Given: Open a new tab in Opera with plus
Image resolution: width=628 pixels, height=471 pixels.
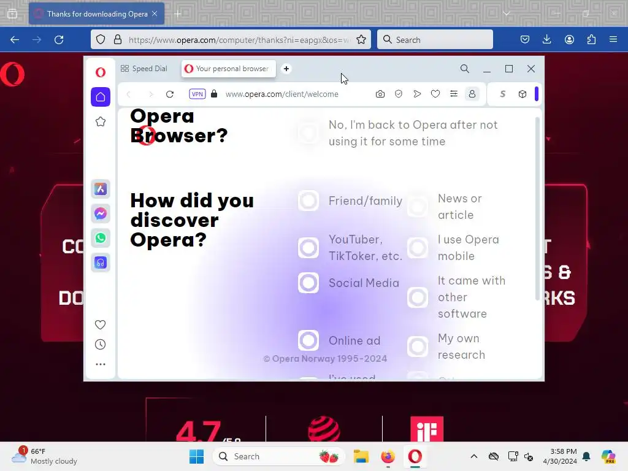Looking at the screenshot, I should click(286, 69).
